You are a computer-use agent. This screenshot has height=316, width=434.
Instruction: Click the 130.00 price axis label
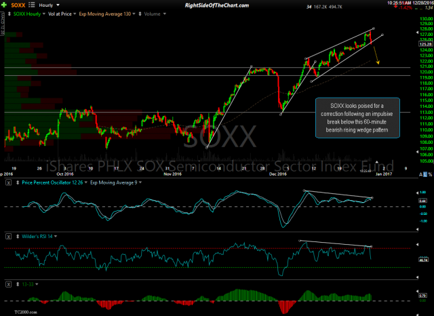426,19
